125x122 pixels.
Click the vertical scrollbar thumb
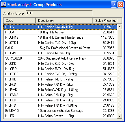[x=120, y=43]
